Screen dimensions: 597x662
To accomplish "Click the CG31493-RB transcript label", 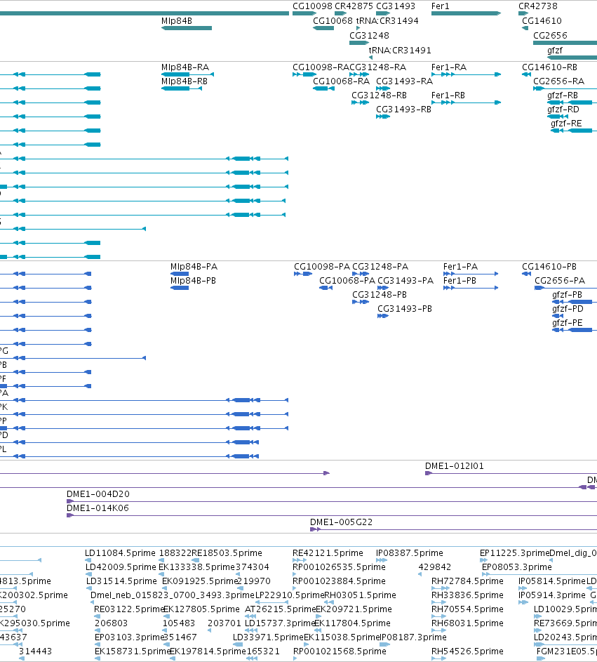I will click(403, 110).
